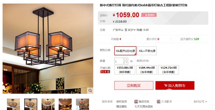Click the T3 极速退款 badge icon
Image resolution: width=215 pixels, height=110 pixels.
(x=158, y=101)
